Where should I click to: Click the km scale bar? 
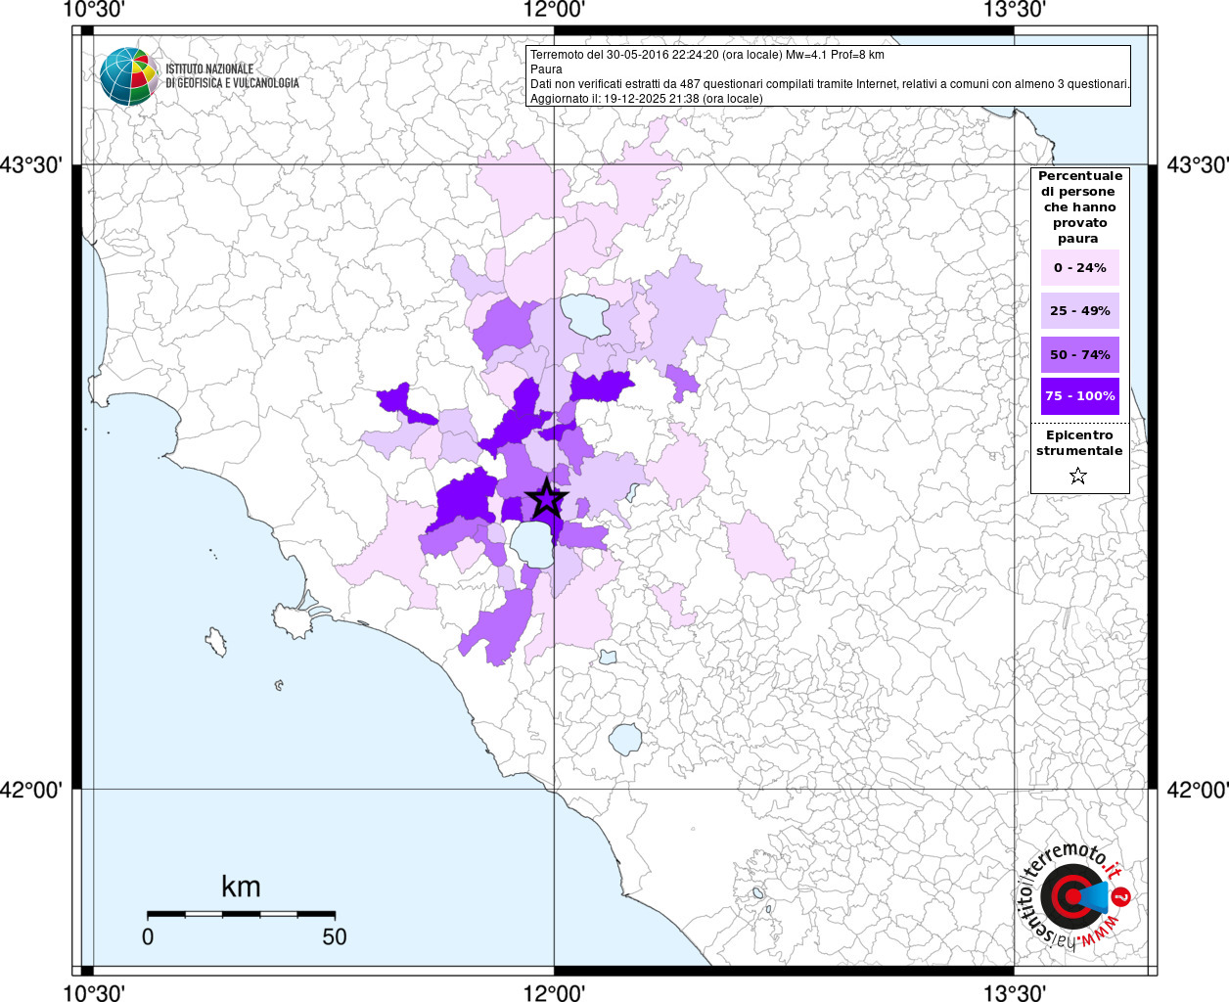pyautogui.click(x=241, y=914)
